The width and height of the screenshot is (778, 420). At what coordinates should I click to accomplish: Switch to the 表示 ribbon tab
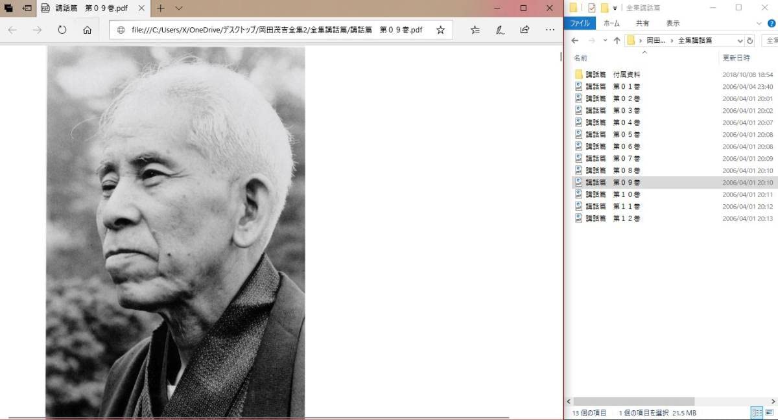coord(673,23)
